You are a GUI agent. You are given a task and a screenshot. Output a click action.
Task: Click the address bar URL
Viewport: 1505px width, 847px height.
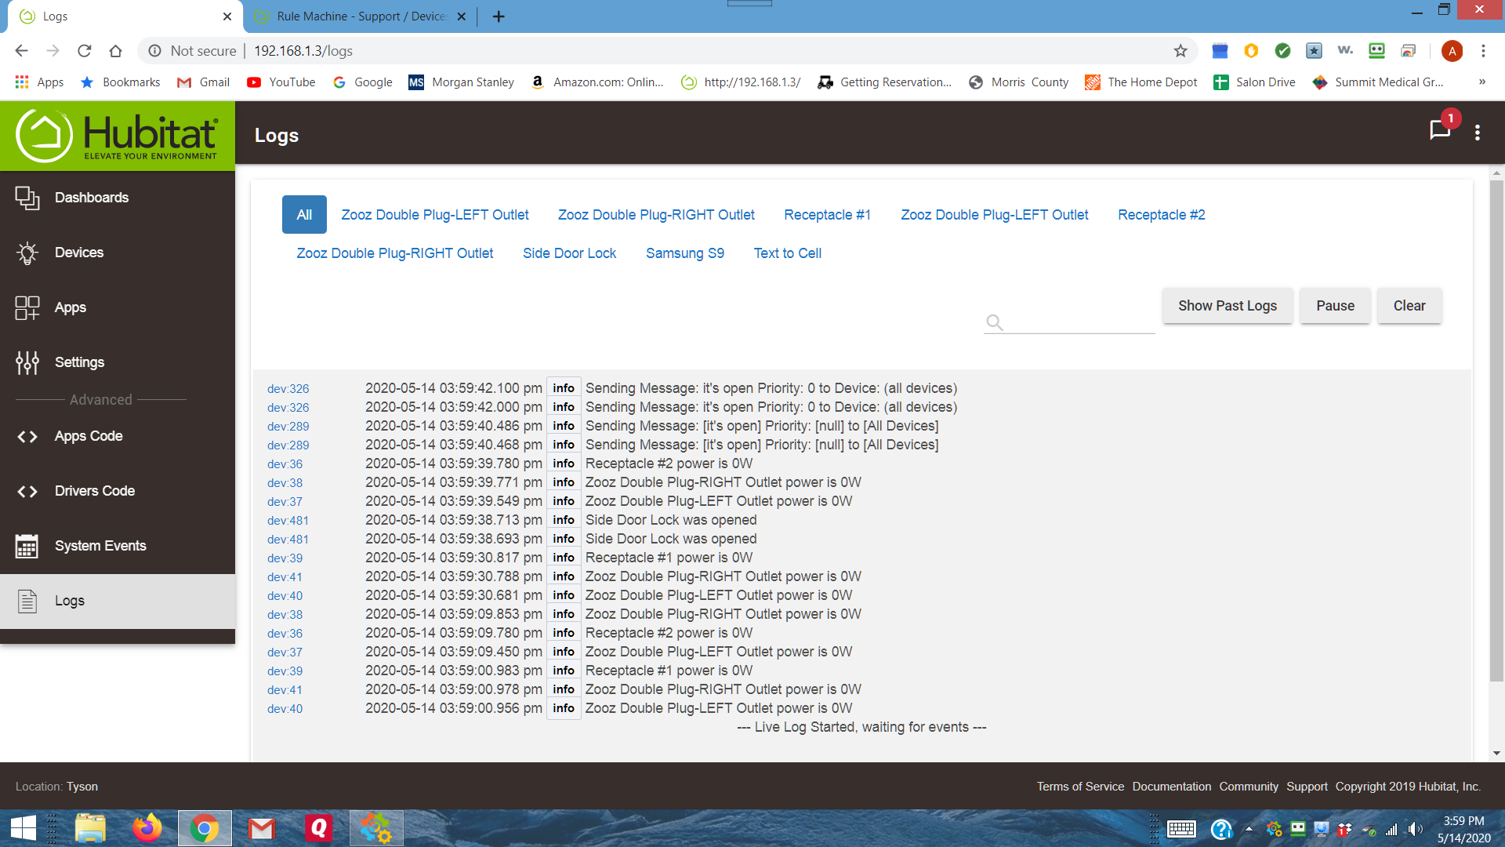(x=303, y=51)
